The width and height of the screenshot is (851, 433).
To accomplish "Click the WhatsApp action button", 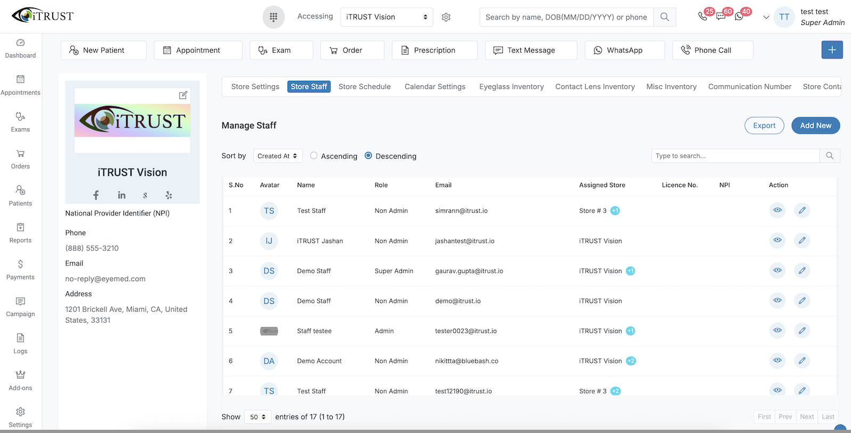I will point(625,50).
